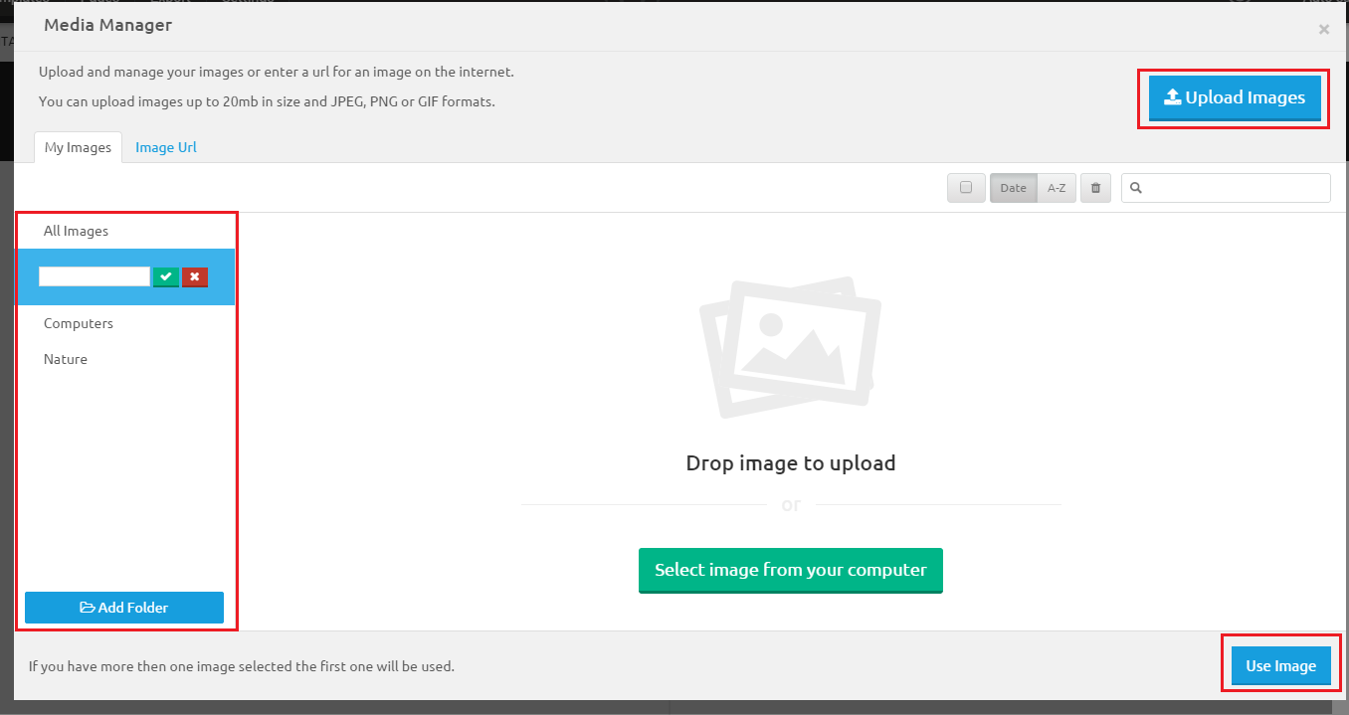Cancel new folder with red X icon
1349x715 pixels.
[195, 276]
